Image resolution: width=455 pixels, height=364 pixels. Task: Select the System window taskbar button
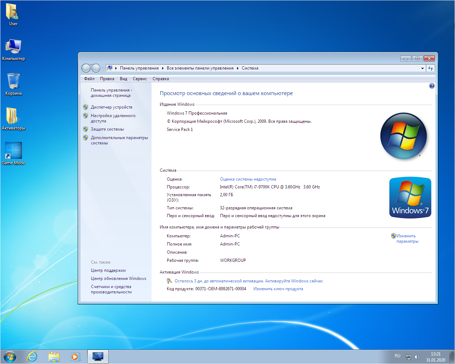coord(98,357)
